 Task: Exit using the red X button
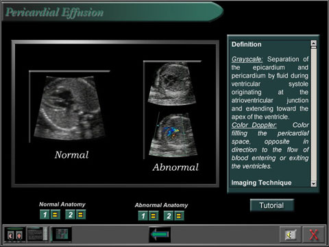[313, 235]
